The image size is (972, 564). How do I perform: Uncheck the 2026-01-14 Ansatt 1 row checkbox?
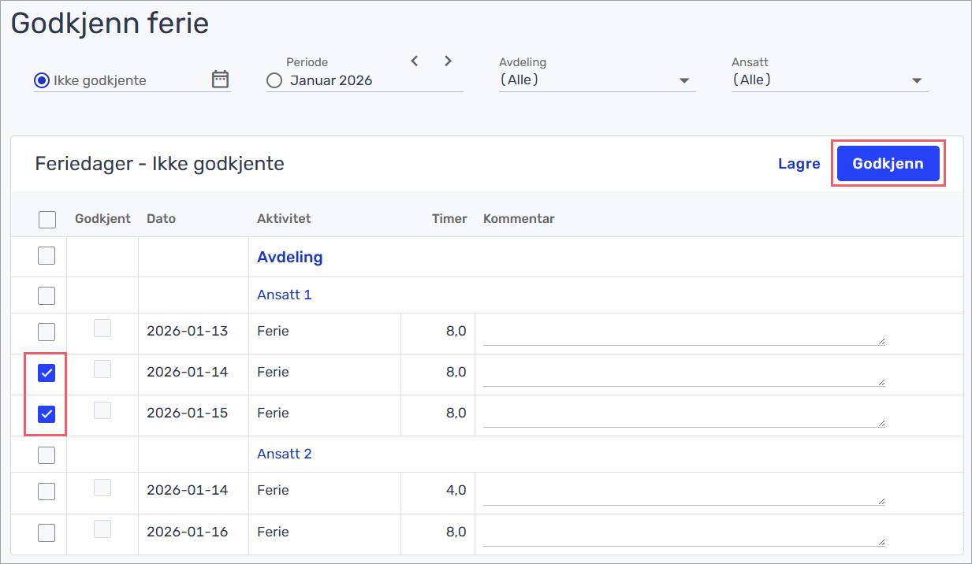coord(47,373)
